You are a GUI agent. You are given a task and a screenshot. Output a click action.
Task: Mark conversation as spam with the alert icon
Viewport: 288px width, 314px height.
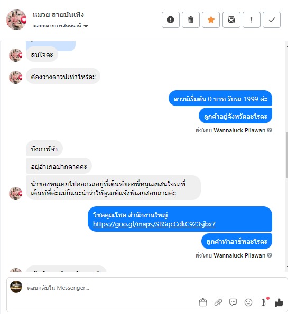pos(171,20)
